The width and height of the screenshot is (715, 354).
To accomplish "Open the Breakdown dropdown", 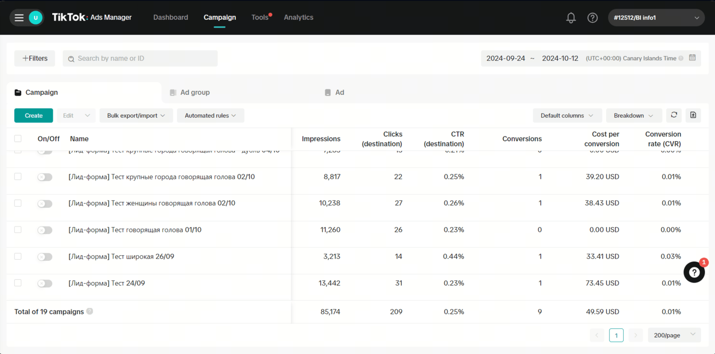I will pos(633,116).
